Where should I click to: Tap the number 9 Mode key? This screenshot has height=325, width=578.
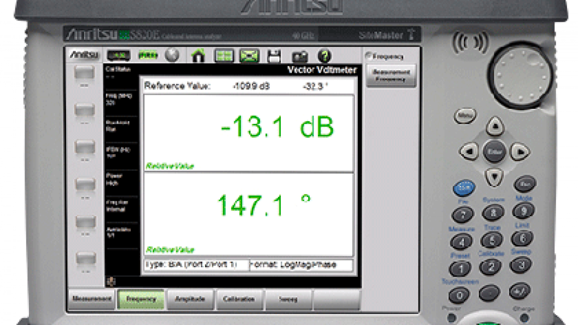[x=523, y=210]
